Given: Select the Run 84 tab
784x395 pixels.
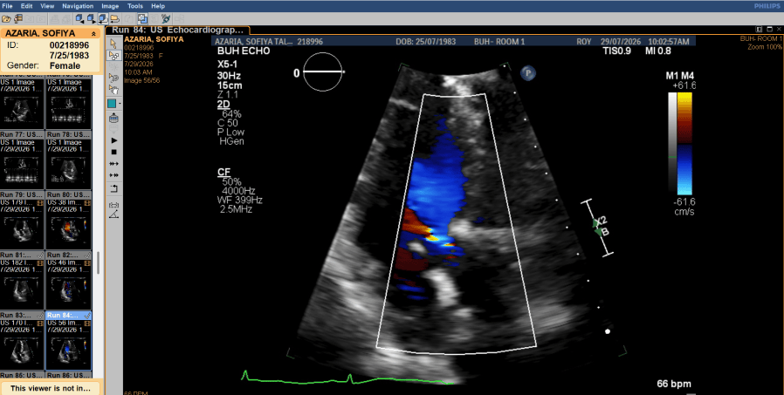Looking at the screenshot, I should pos(177,30).
